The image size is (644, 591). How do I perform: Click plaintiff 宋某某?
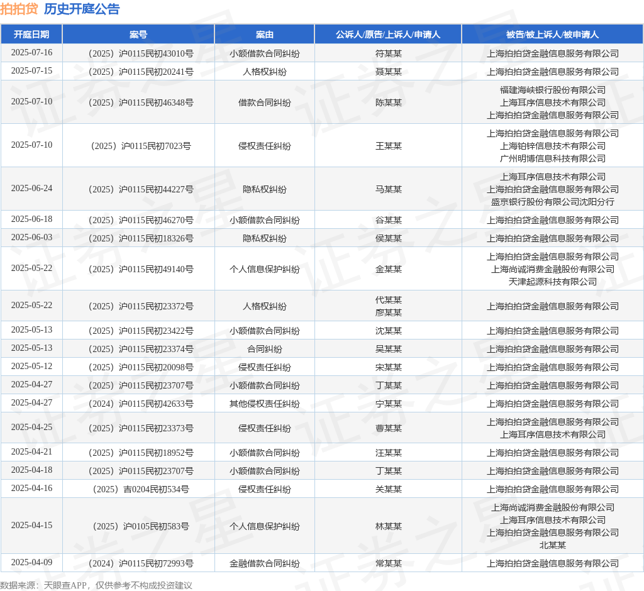click(x=389, y=367)
